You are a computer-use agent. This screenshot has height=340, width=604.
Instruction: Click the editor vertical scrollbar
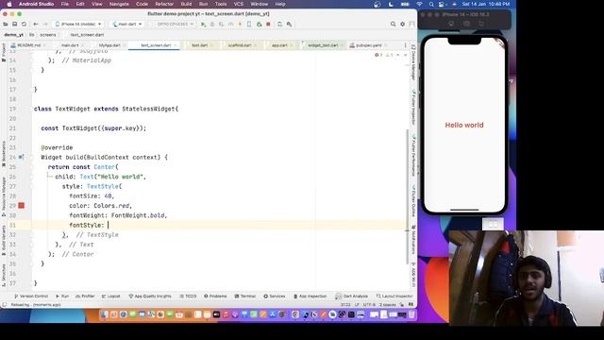[x=407, y=196]
